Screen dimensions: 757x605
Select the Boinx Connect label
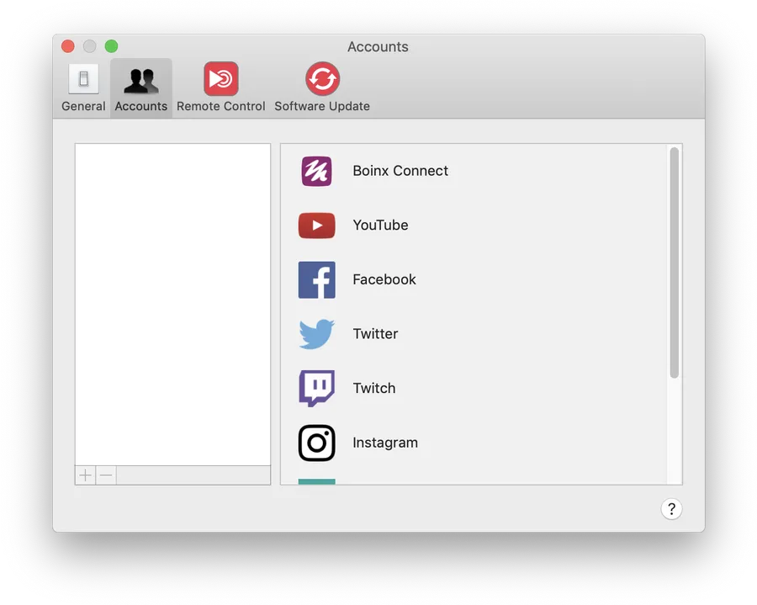pyautogui.click(x=400, y=171)
